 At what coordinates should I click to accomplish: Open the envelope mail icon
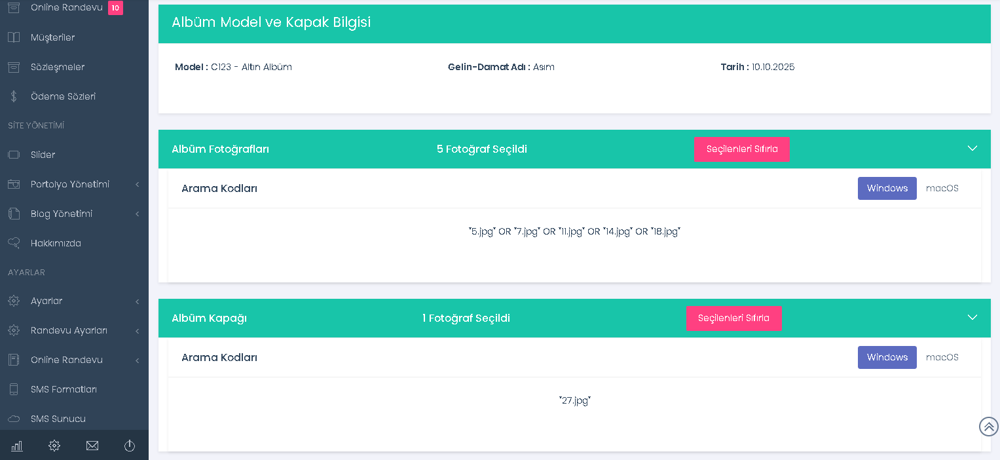click(92, 446)
